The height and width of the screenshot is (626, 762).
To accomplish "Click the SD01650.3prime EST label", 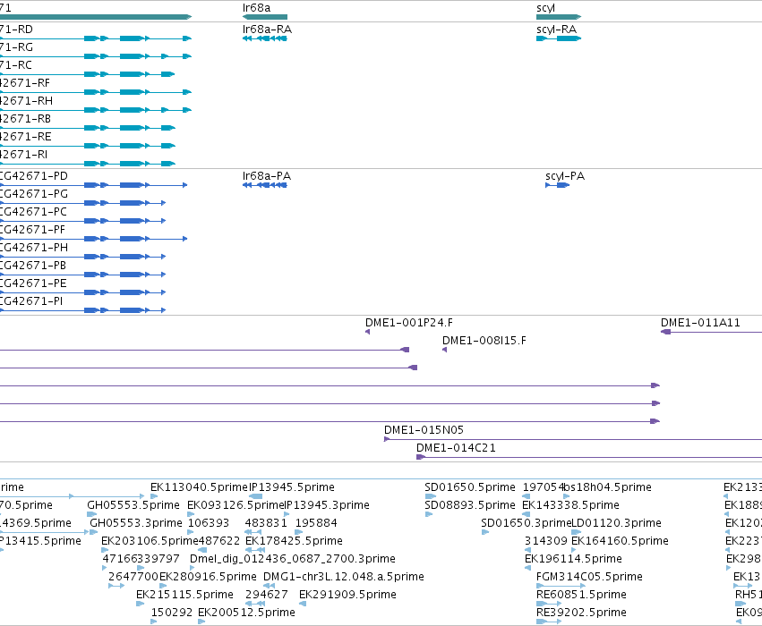I will [x=527, y=523].
